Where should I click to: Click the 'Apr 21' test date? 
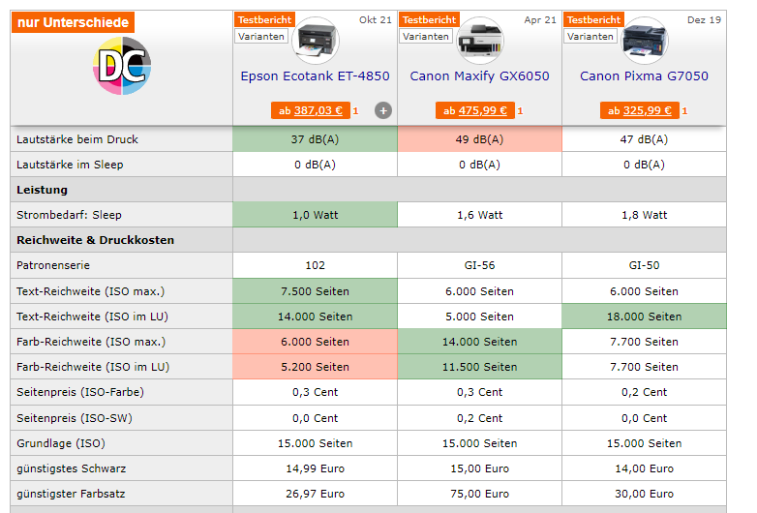pos(540,19)
